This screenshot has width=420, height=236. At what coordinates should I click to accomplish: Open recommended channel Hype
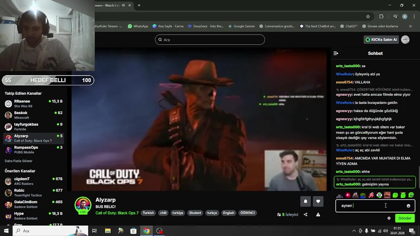tap(33, 216)
